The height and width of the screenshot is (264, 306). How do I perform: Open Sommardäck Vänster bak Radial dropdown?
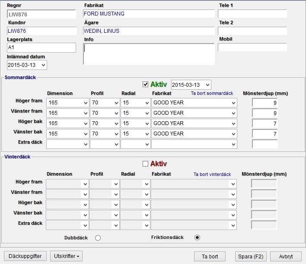(x=147, y=134)
